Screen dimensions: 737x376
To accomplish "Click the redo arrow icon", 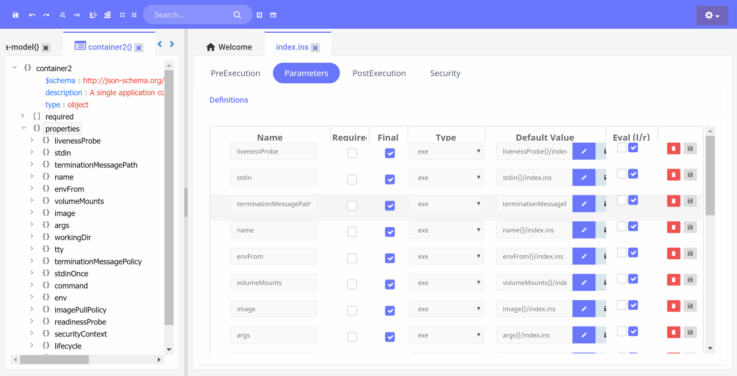I will point(46,15).
